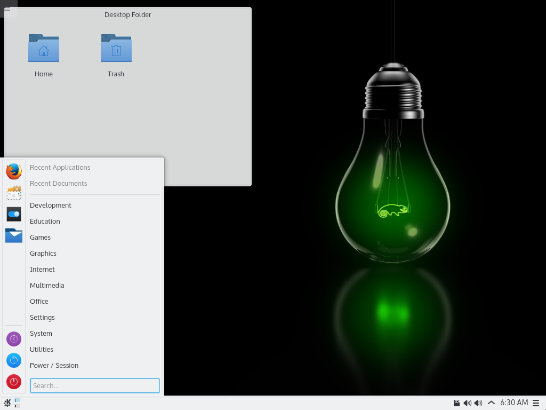Select the Internet menu category

[42, 270]
